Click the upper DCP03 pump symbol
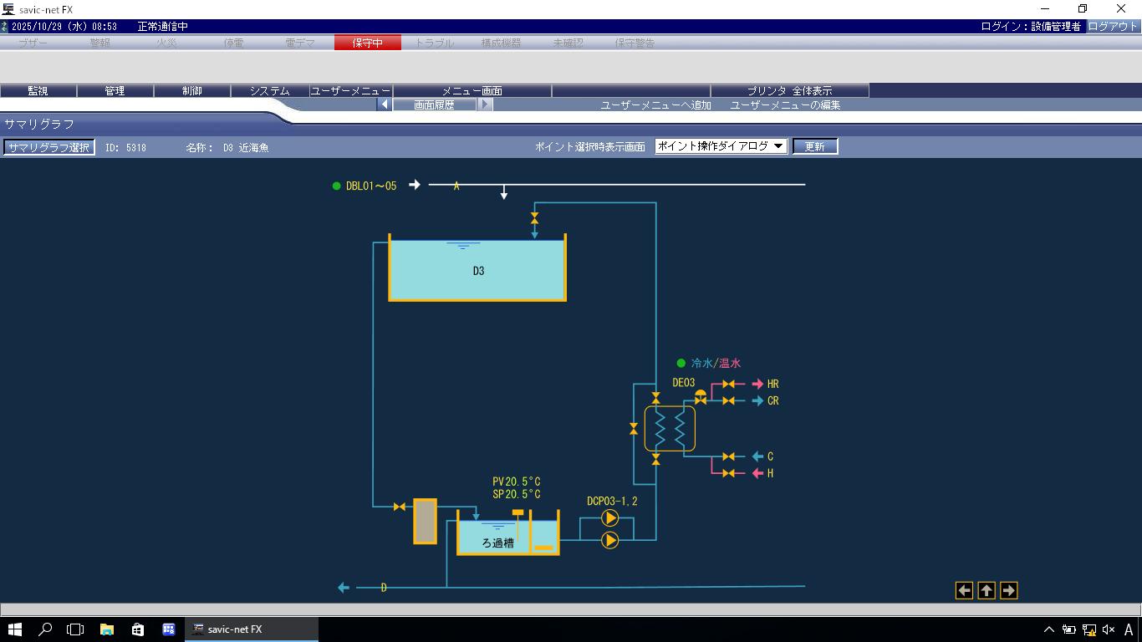 (x=610, y=519)
